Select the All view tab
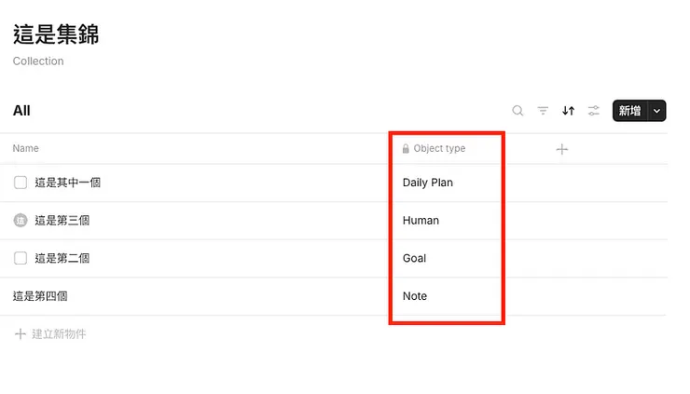The image size is (690, 394). click(x=21, y=111)
